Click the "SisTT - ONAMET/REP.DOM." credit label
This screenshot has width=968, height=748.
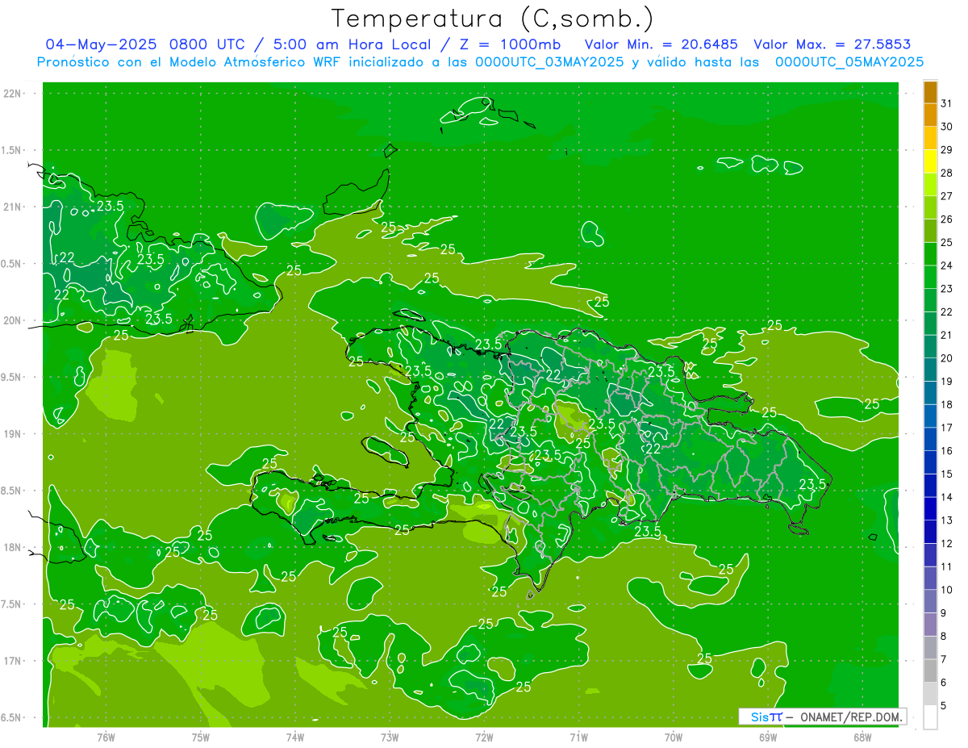click(x=823, y=717)
